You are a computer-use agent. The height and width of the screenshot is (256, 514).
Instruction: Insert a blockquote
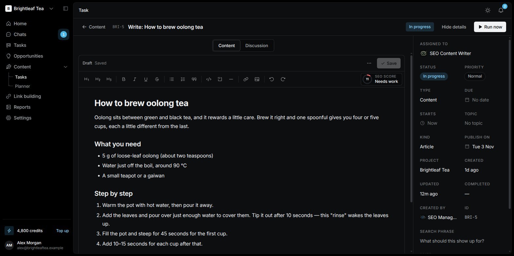194,79
